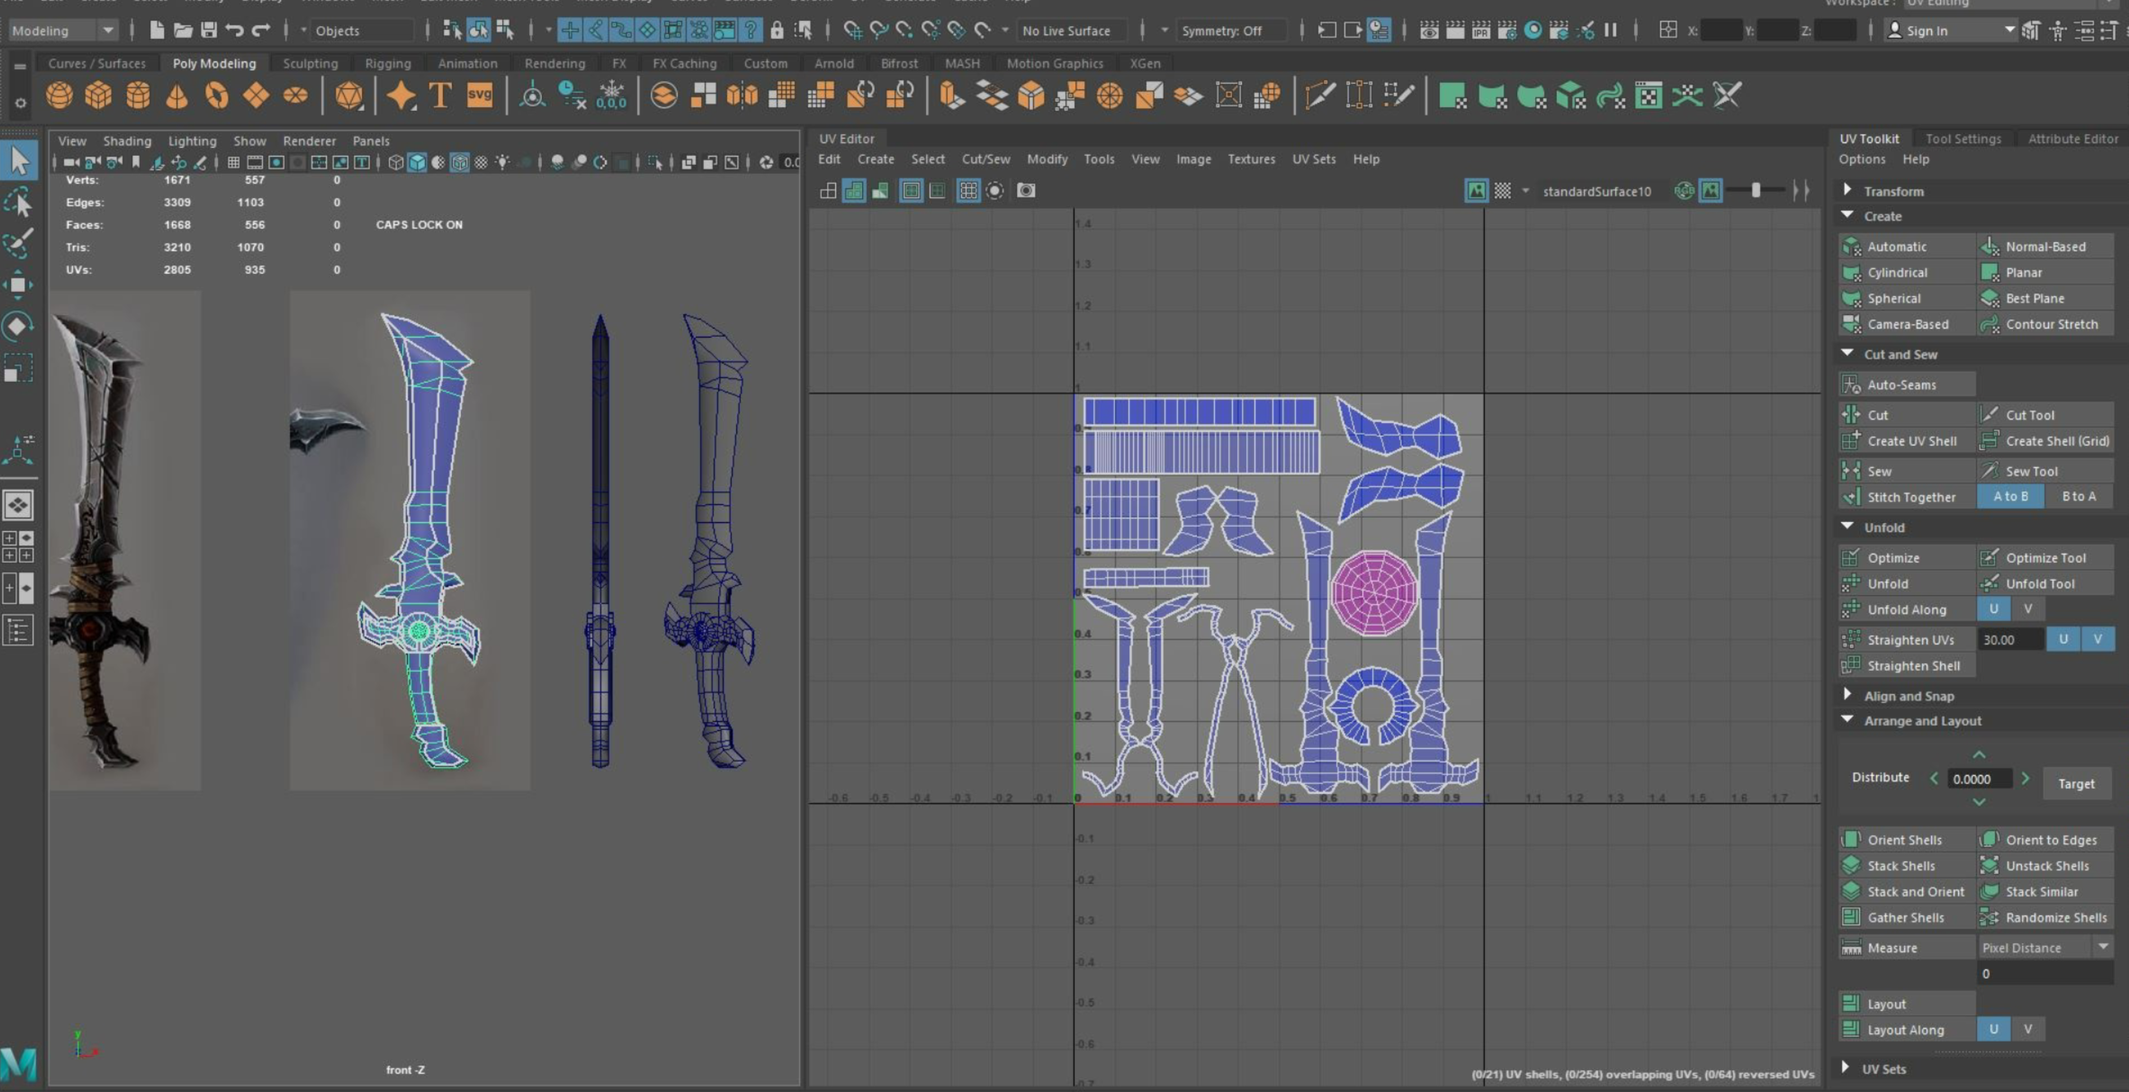Adjust the texture dim slider in UV Editor

tap(1755, 191)
